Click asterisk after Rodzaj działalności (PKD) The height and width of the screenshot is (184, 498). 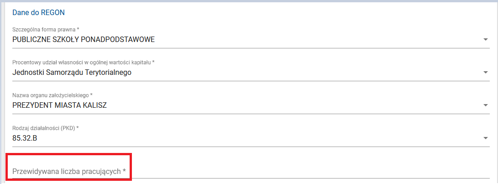[78, 127]
